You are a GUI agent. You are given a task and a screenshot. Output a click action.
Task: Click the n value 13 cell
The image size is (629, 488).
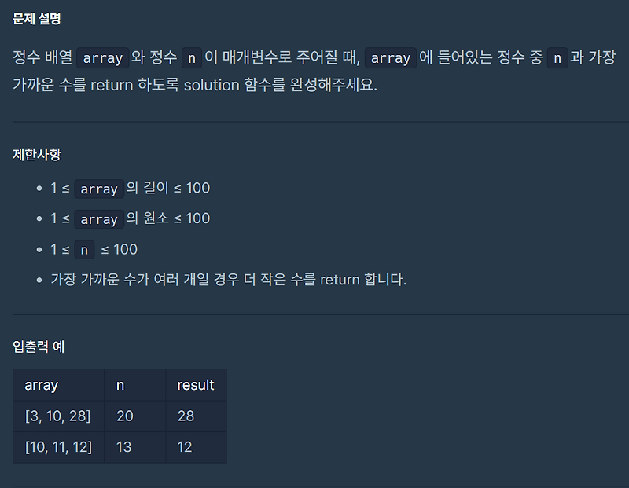[x=134, y=447]
